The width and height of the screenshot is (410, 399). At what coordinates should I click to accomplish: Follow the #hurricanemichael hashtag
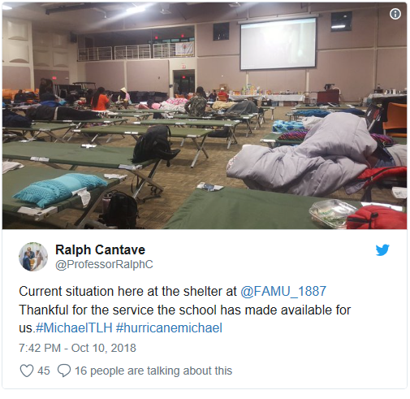(169, 327)
